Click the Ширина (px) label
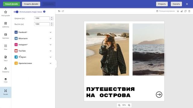This screenshot has height=108, width=193. point(20,19)
